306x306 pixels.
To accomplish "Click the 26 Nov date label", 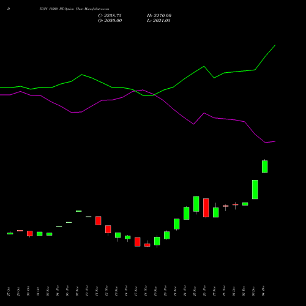I will click(204, 291).
